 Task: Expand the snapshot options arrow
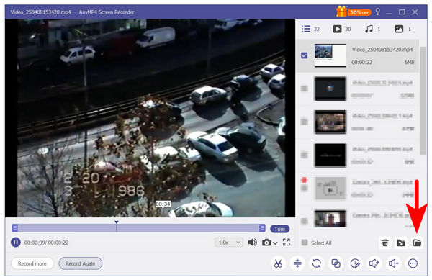point(275,243)
